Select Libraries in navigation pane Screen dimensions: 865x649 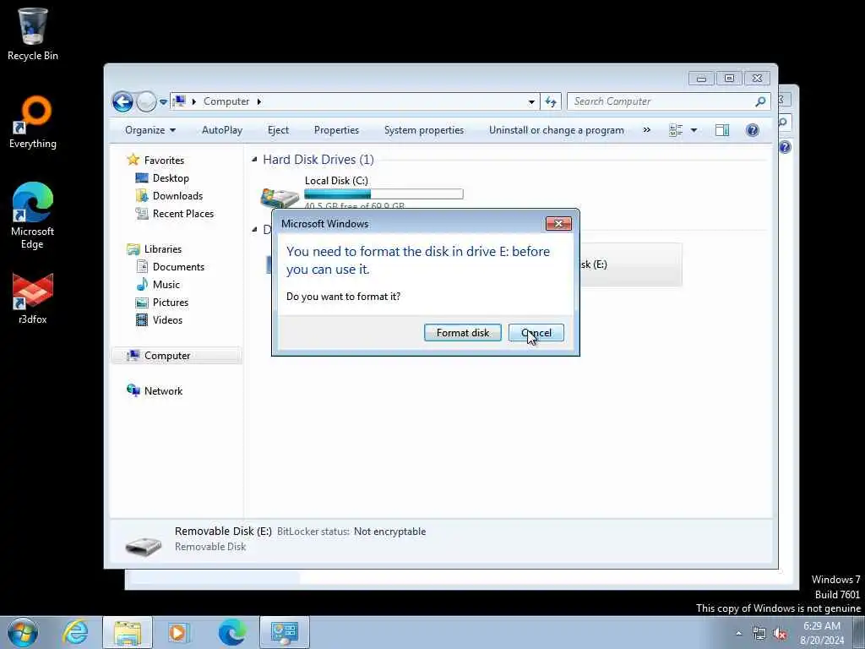[163, 249]
